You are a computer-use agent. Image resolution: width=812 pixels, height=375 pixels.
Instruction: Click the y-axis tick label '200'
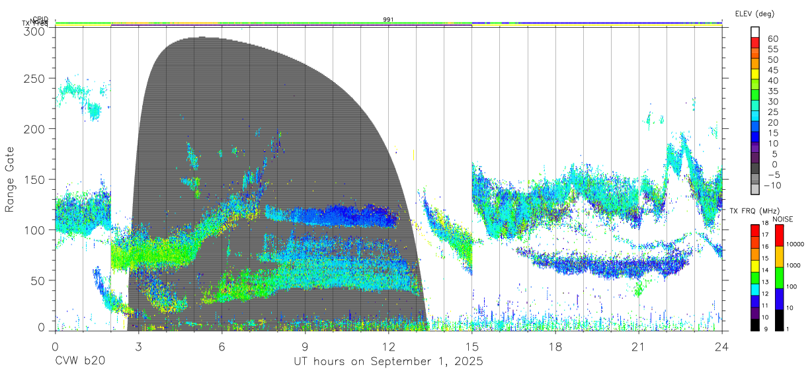(34, 129)
